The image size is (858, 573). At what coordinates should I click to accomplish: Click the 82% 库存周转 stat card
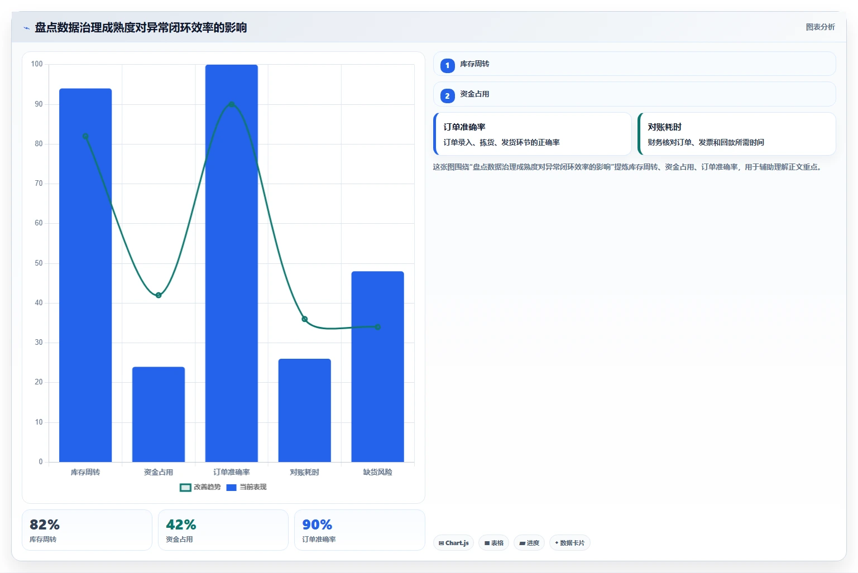tap(87, 530)
